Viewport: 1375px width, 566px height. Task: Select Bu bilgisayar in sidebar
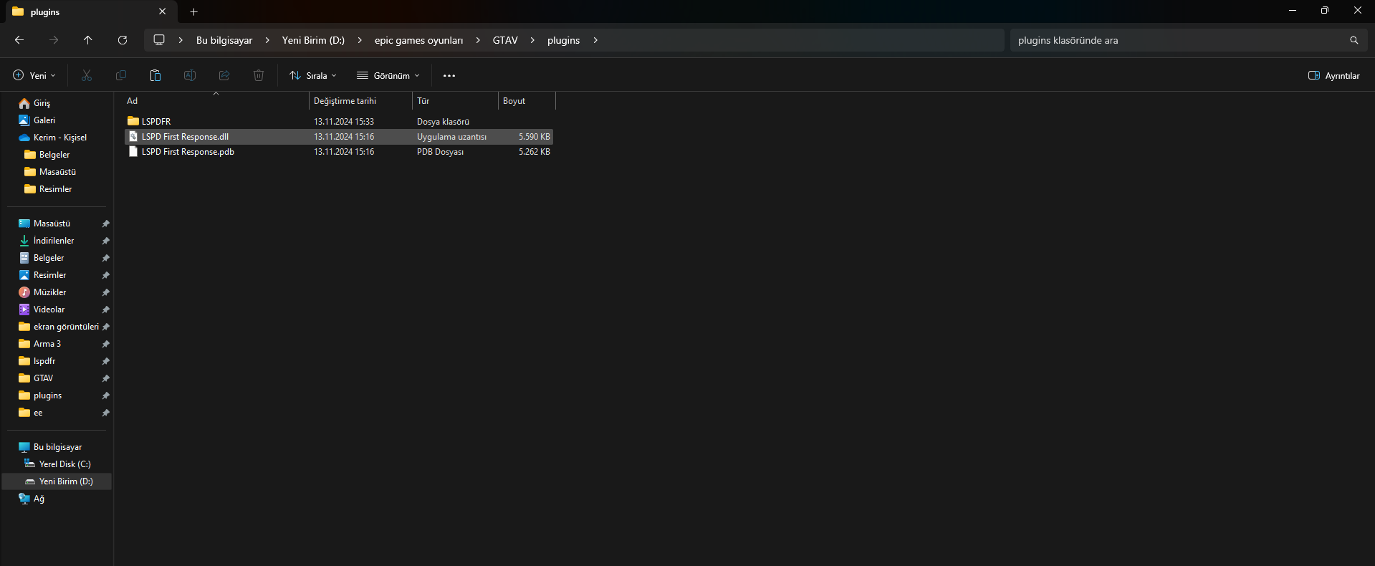pos(57,447)
